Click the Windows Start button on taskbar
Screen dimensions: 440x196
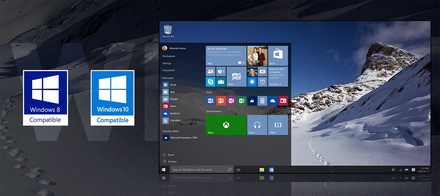[163, 170]
